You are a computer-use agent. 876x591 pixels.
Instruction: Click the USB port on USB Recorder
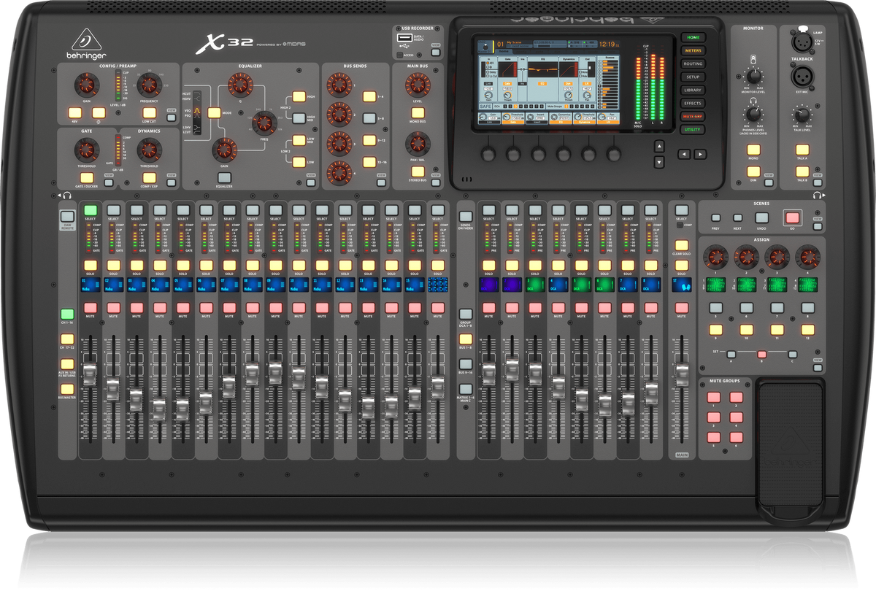pos(404,38)
